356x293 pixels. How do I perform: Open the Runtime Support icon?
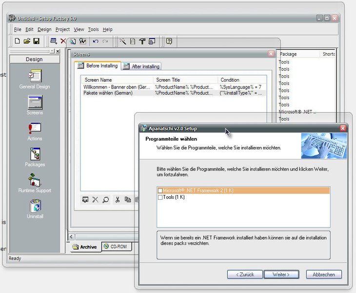[x=34, y=180]
